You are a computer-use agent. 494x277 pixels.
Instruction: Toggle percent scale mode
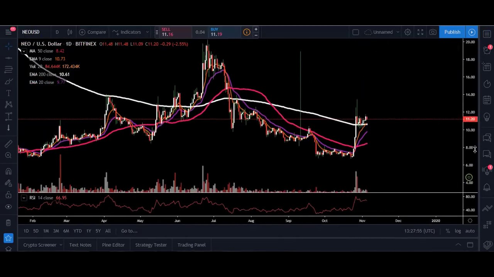(448, 231)
